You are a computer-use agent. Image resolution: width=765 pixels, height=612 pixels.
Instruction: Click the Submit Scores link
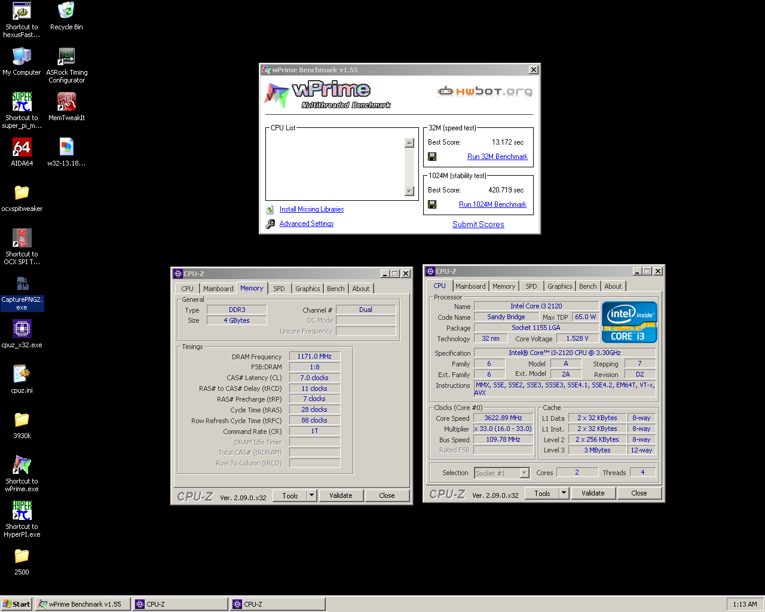pyautogui.click(x=478, y=224)
